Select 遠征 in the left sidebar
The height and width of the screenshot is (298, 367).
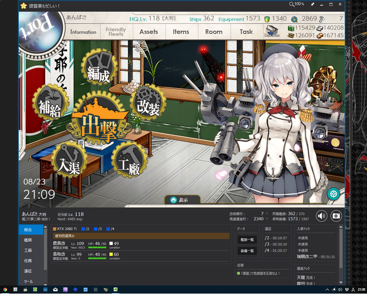point(31,271)
